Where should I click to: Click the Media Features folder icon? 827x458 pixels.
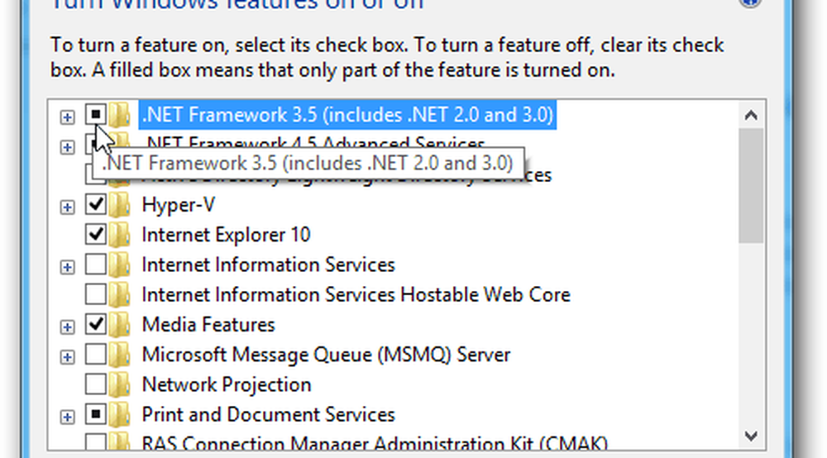click(x=120, y=325)
